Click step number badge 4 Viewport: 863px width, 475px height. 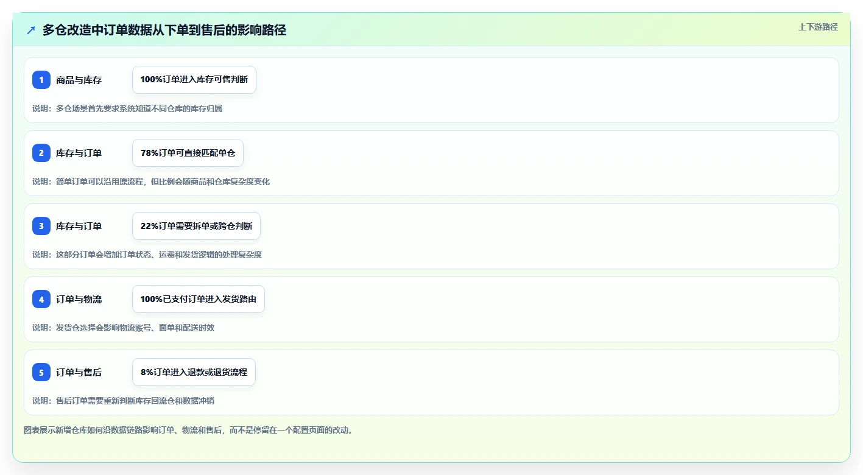pos(41,299)
